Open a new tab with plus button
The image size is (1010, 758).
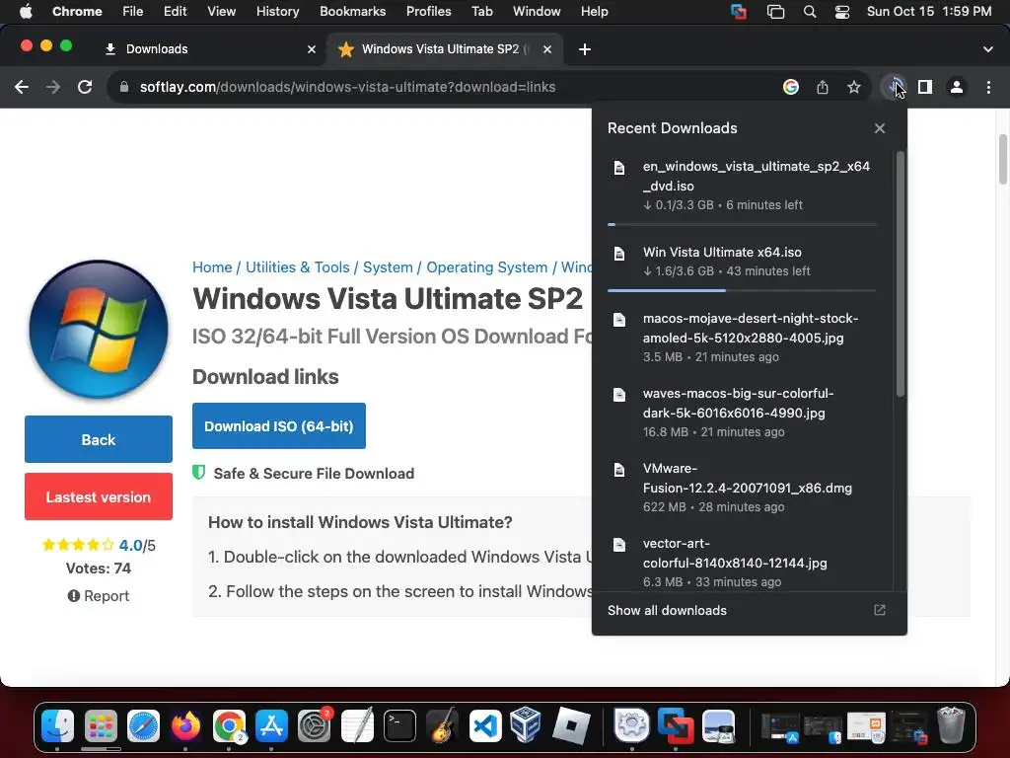pos(584,49)
